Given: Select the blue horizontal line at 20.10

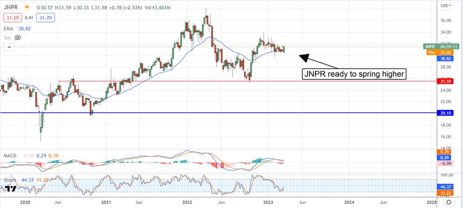Looking at the screenshot, I should tap(219, 113).
